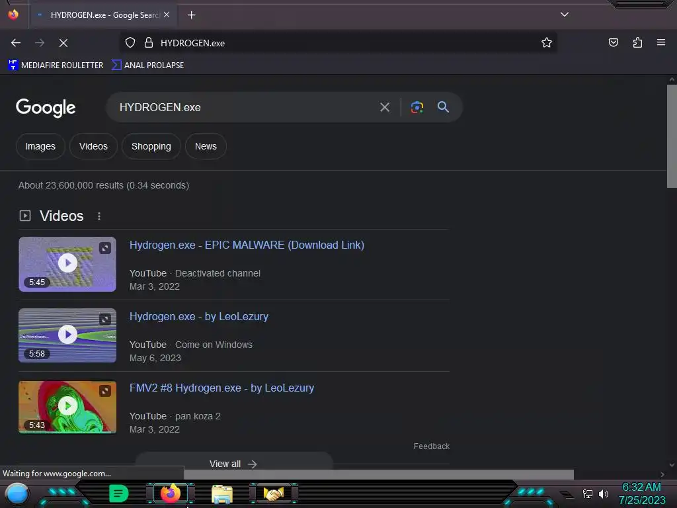Image resolution: width=677 pixels, height=508 pixels.
Task: Expand preview on Come on Windows thumbnail
Action: (x=105, y=319)
